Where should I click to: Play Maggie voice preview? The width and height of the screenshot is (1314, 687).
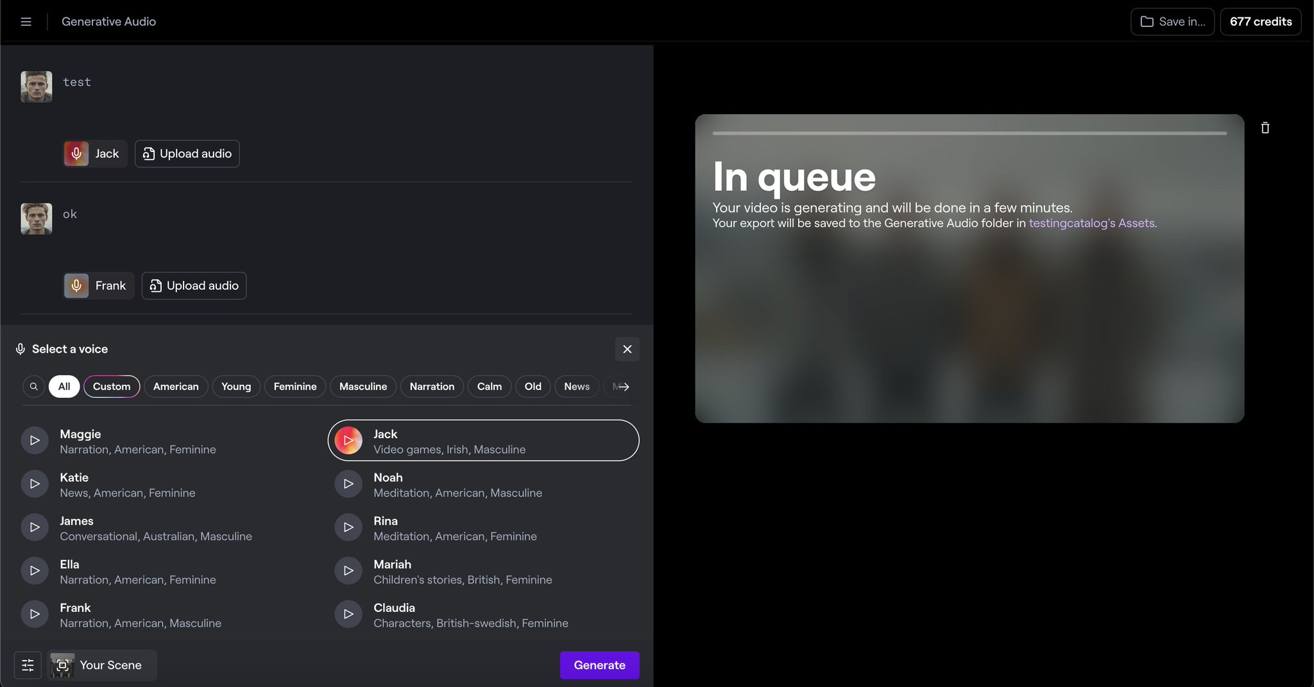tap(35, 441)
